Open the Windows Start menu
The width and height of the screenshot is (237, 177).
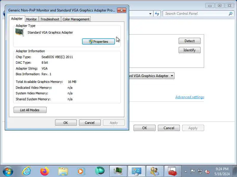[x=8, y=171]
